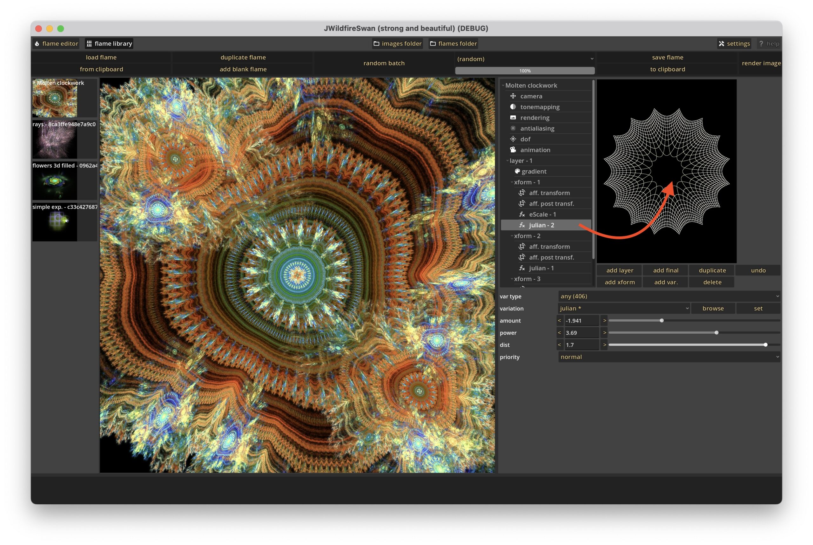Image resolution: width=813 pixels, height=545 pixels.
Task: Select the gradient palette icon
Action: 517,171
